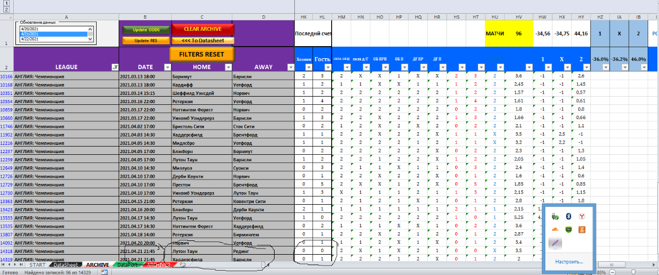The image size is (659, 275).
Task: Expand outline to level 2
Action: tap(5, 9)
